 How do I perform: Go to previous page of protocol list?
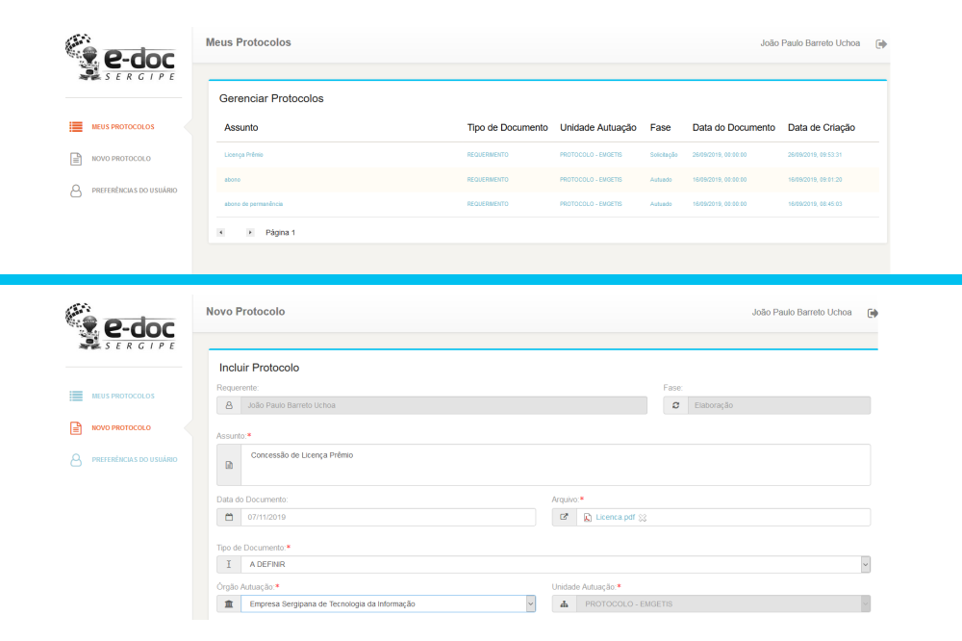(222, 233)
